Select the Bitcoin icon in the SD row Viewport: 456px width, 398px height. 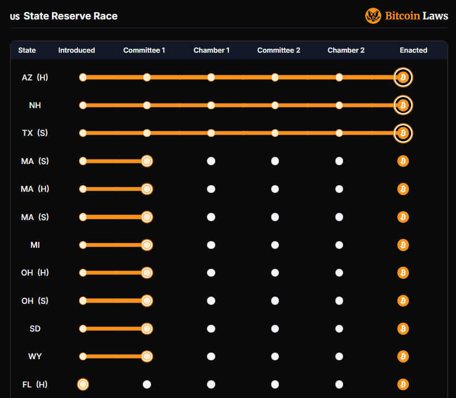pos(403,329)
